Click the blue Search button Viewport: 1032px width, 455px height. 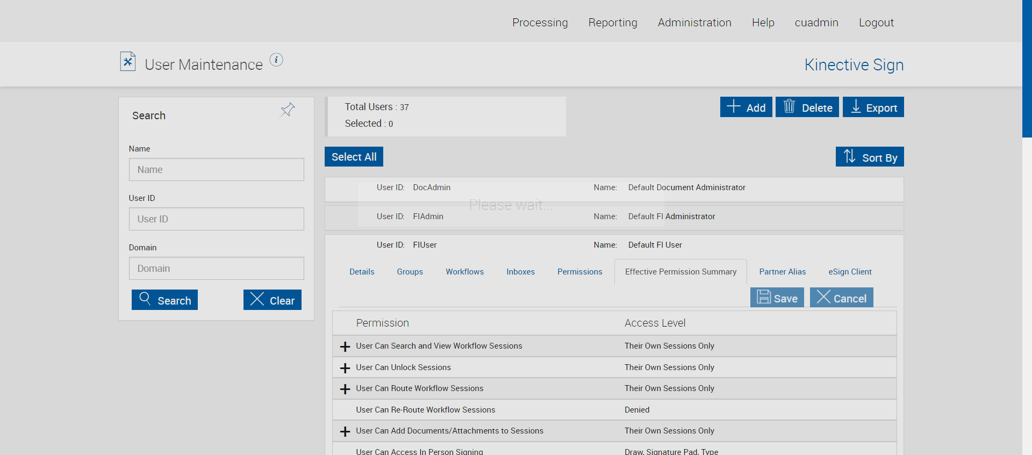click(x=164, y=300)
